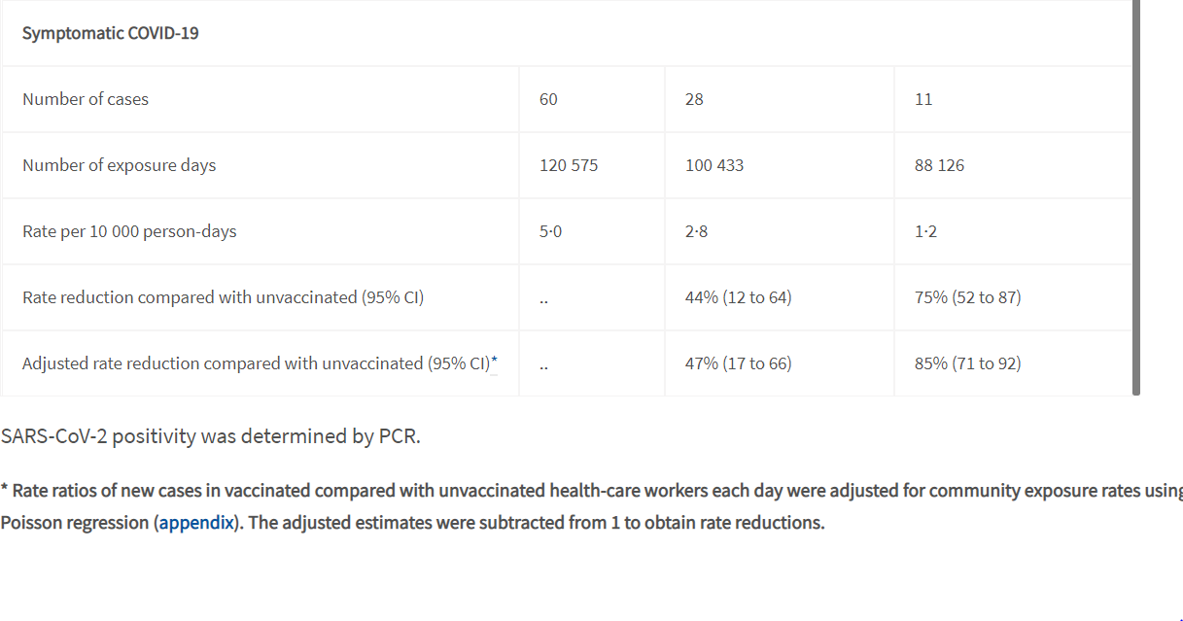Click the table's vertical scrollbar
This screenshot has height=621, width=1183.
1135,197
